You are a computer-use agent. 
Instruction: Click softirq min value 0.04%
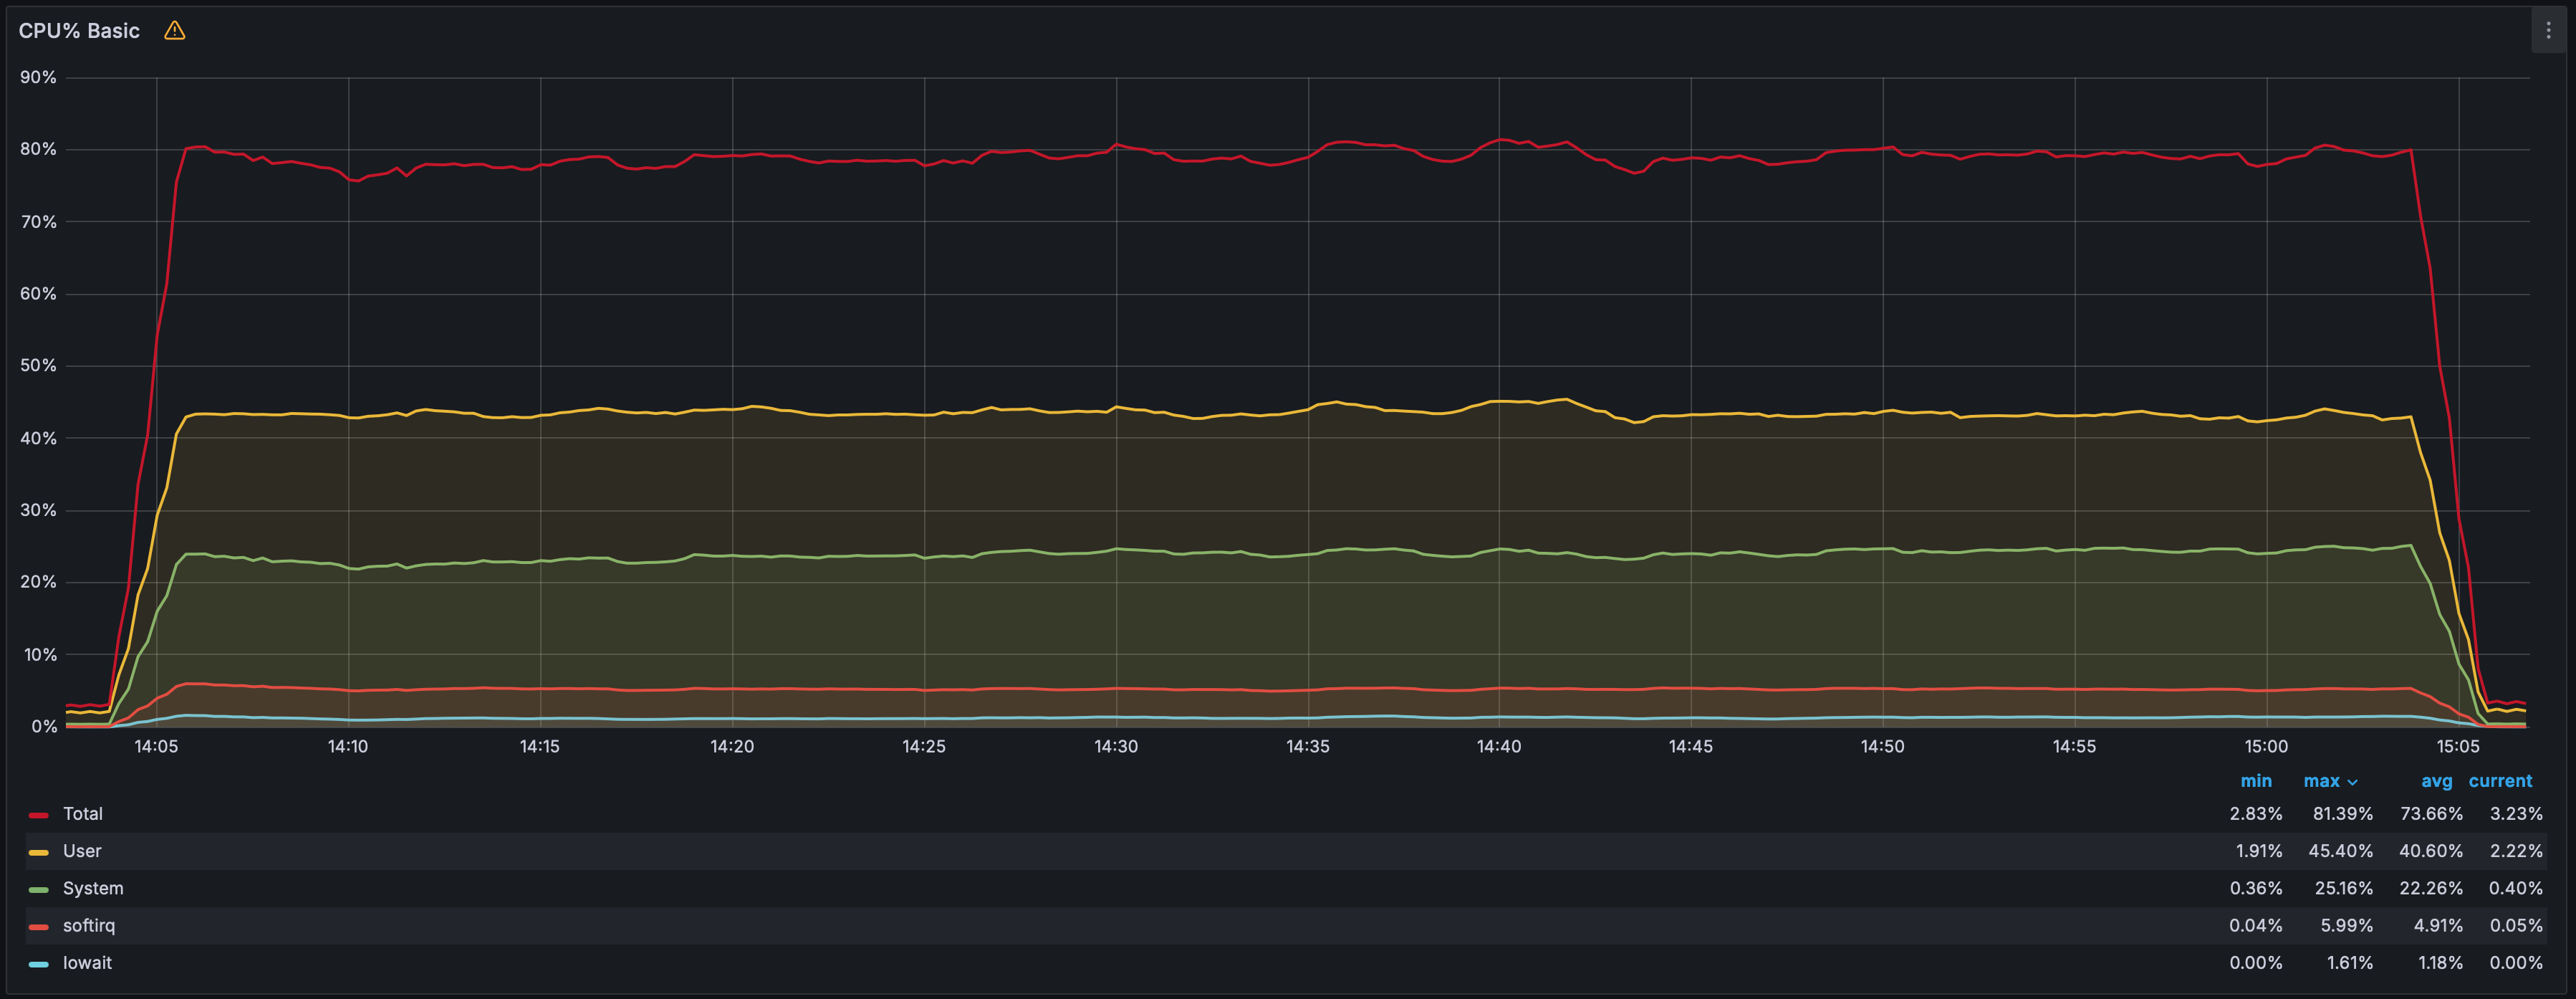click(x=2256, y=926)
